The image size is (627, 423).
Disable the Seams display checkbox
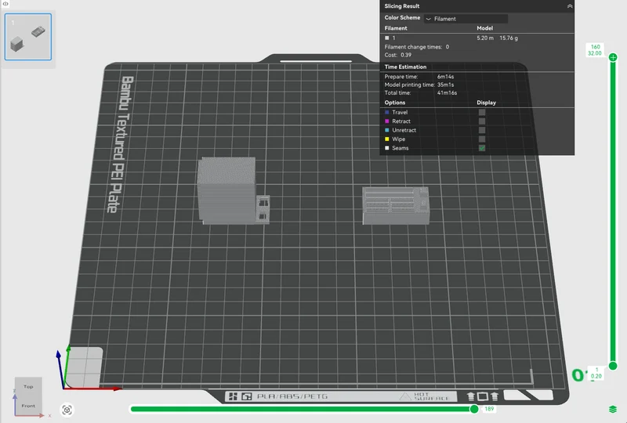click(x=482, y=148)
